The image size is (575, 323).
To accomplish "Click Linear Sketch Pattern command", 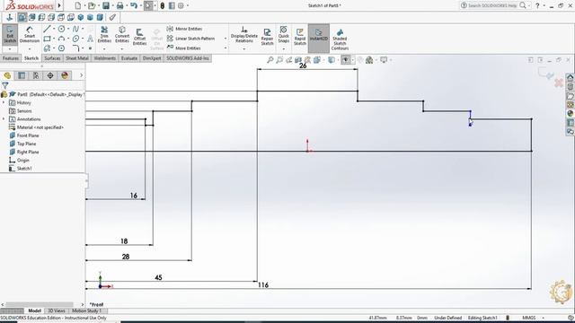I will (190, 38).
